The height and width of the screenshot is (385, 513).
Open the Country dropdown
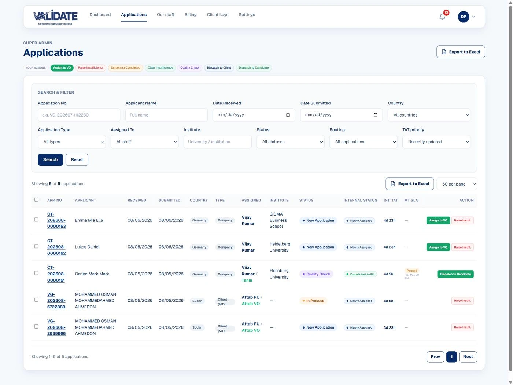[x=429, y=115]
